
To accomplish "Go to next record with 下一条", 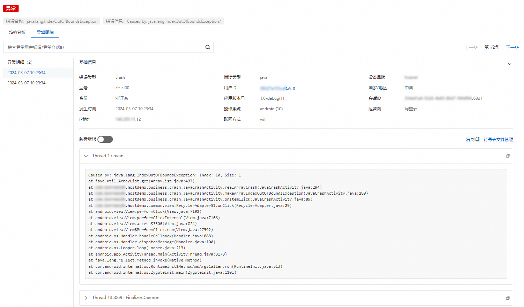I will pyautogui.click(x=512, y=48).
